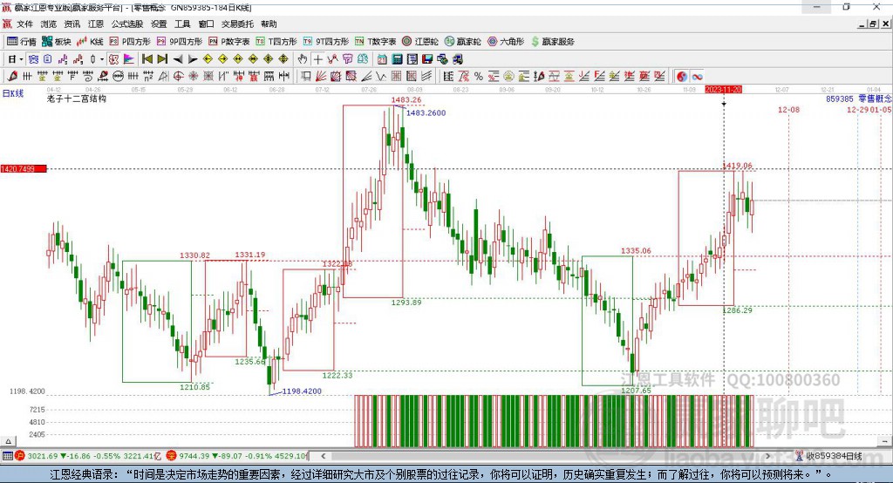Screen dimensions: 893x483
Task: Select the red pen drawing tool
Action: [12, 77]
